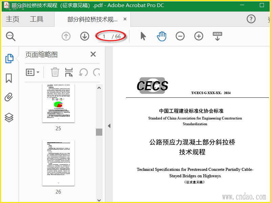
Task: Open the attachments paperclip panel
Action: click(9, 97)
